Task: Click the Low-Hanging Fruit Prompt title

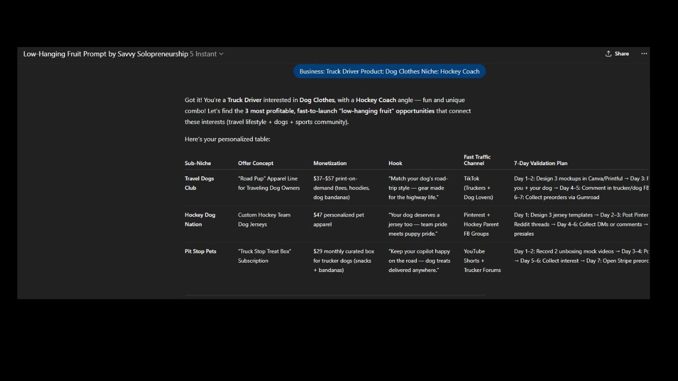Action: 105,54
